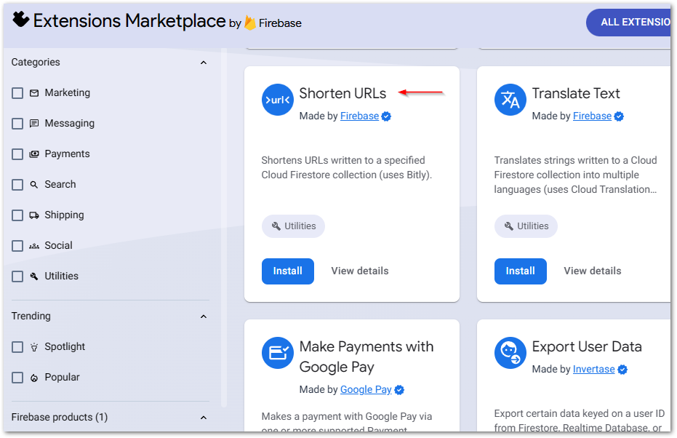Screen dimensions: 677x438
Task: Check the Social category checkbox
Action: coord(17,246)
